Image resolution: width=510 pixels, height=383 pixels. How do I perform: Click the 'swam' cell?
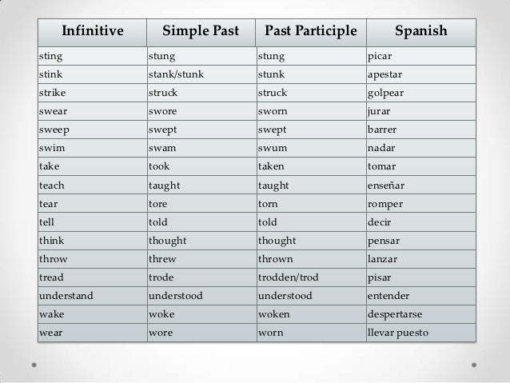pyautogui.click(x=202, y=148)
